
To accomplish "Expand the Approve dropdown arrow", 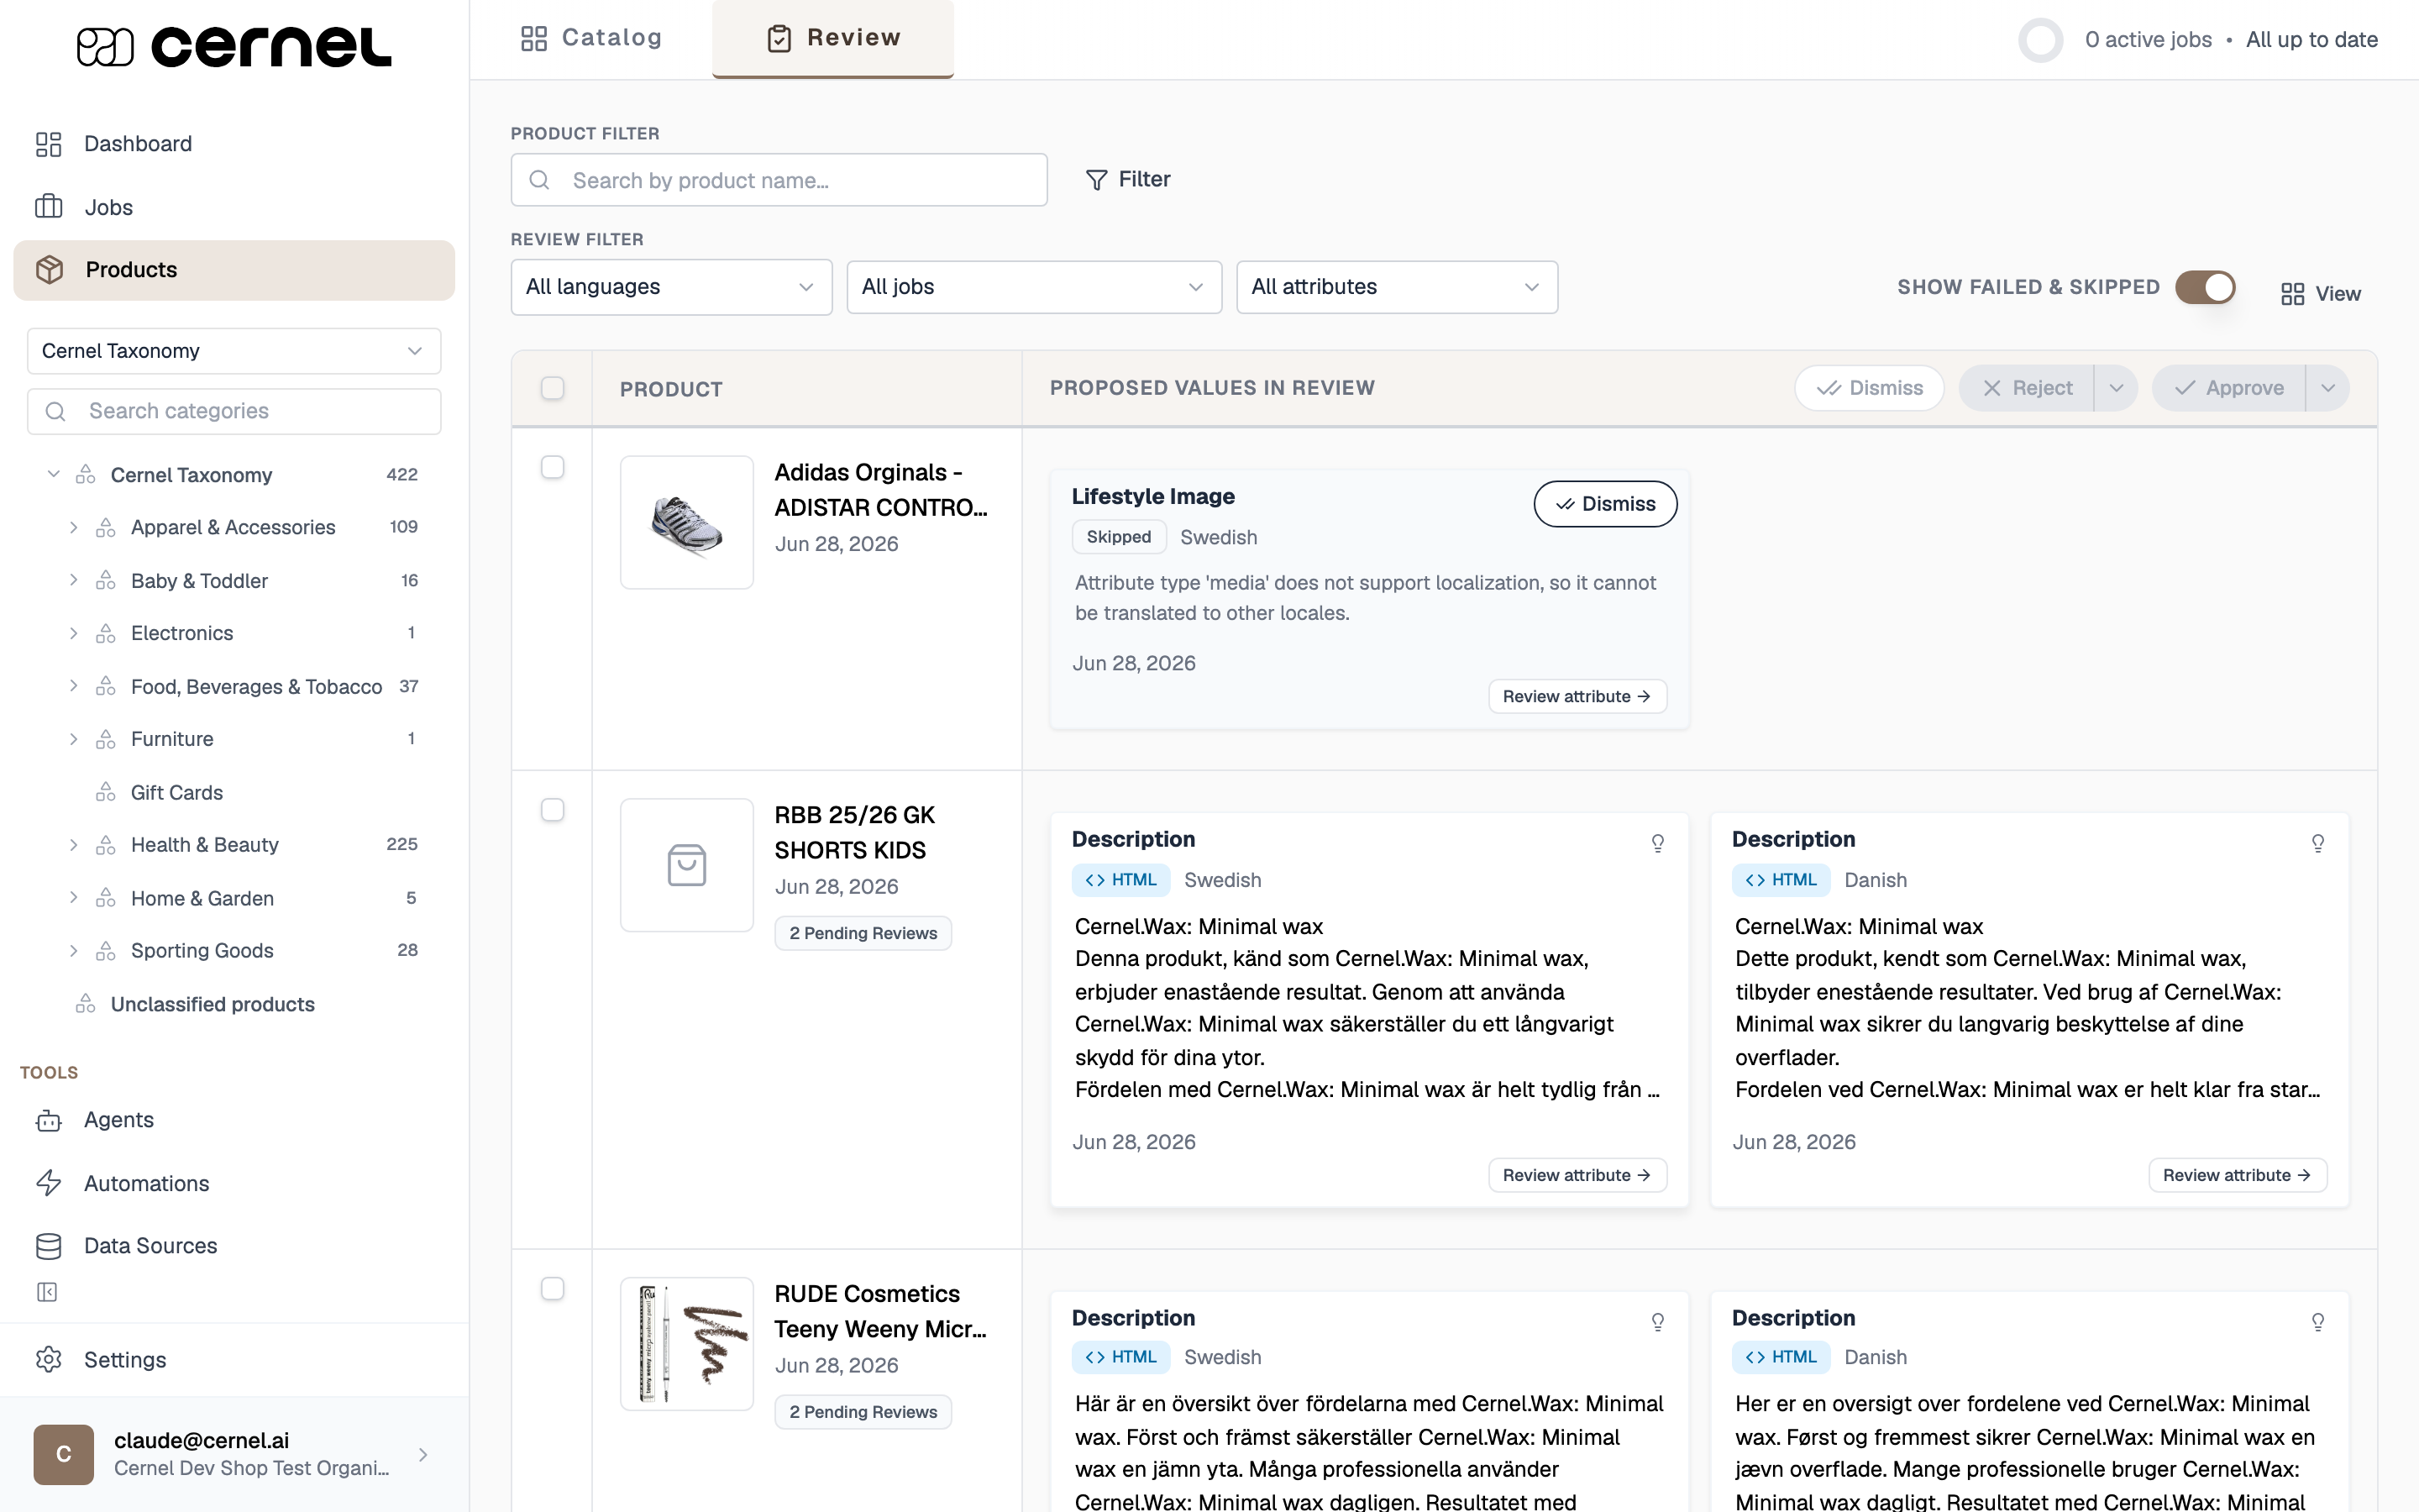I will [2328, 388].
